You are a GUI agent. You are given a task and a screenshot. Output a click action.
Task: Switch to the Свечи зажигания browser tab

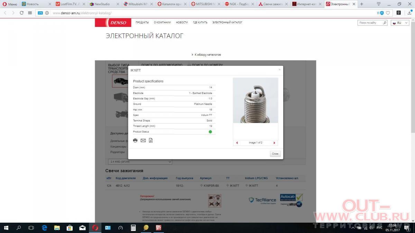(274, 4)
